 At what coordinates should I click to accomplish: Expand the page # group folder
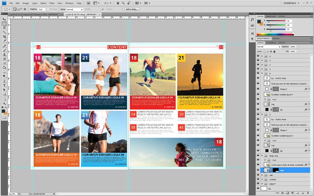pyautogui.click(x=262, y=183)
